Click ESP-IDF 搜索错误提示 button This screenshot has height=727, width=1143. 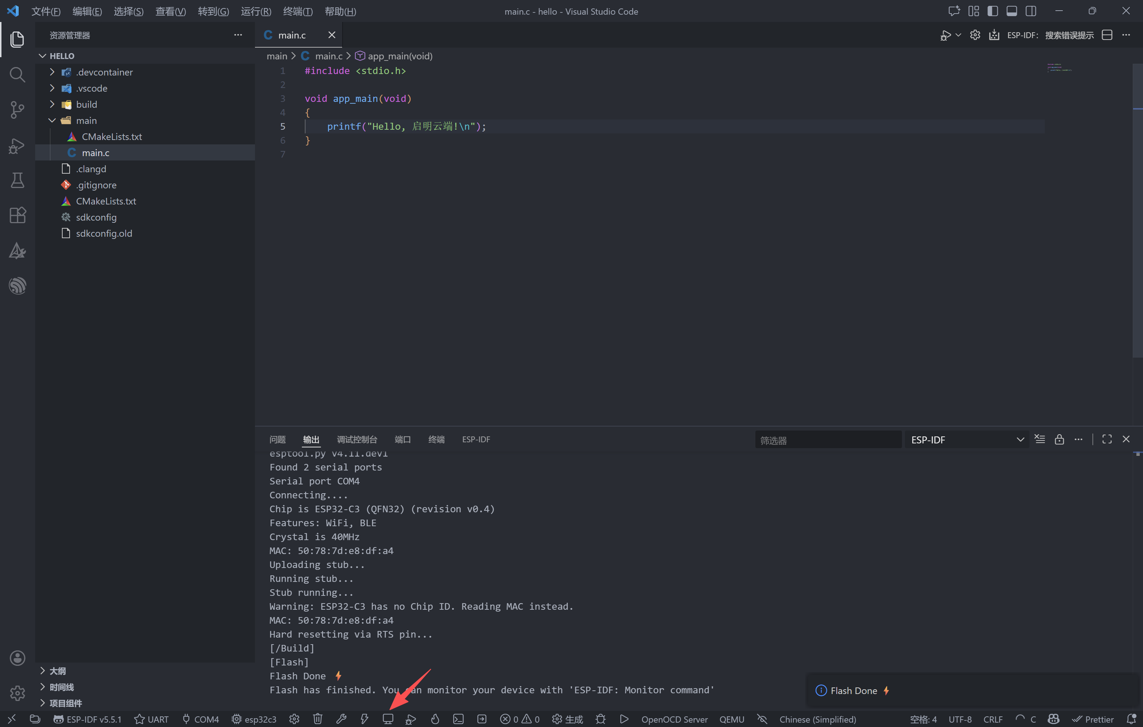point(1050,35)
